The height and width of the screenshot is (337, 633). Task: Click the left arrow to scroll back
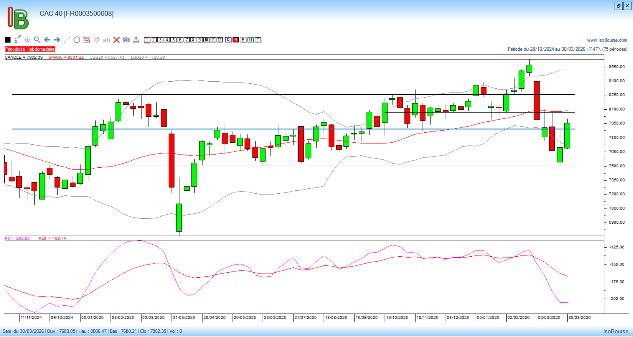(47, 40)
